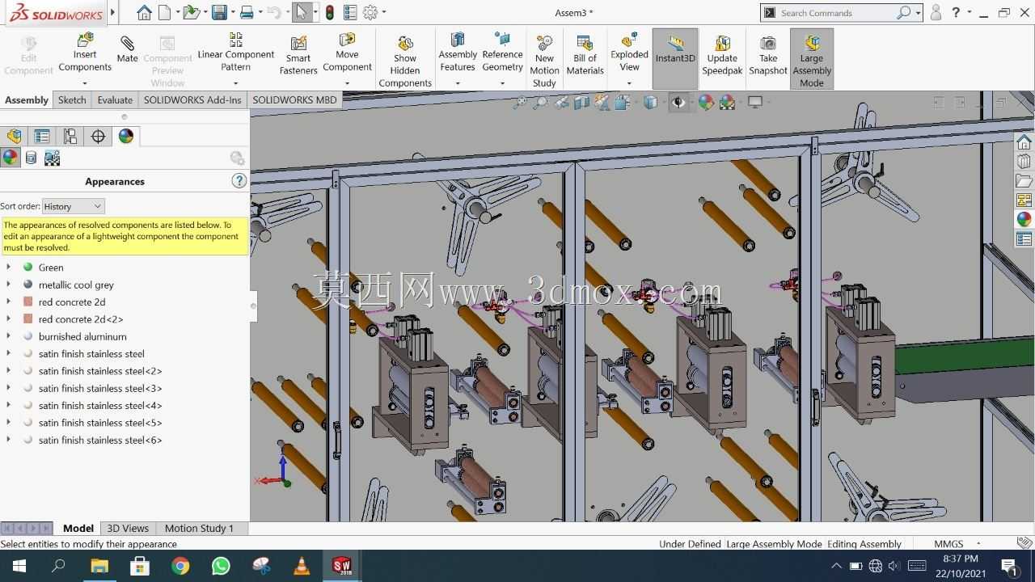Open the ConfigurationManager tab
The image size is (1035, 582).
70,136
